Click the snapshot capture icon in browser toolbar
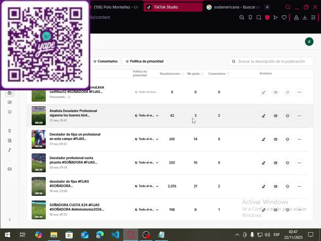 [259, 18]
